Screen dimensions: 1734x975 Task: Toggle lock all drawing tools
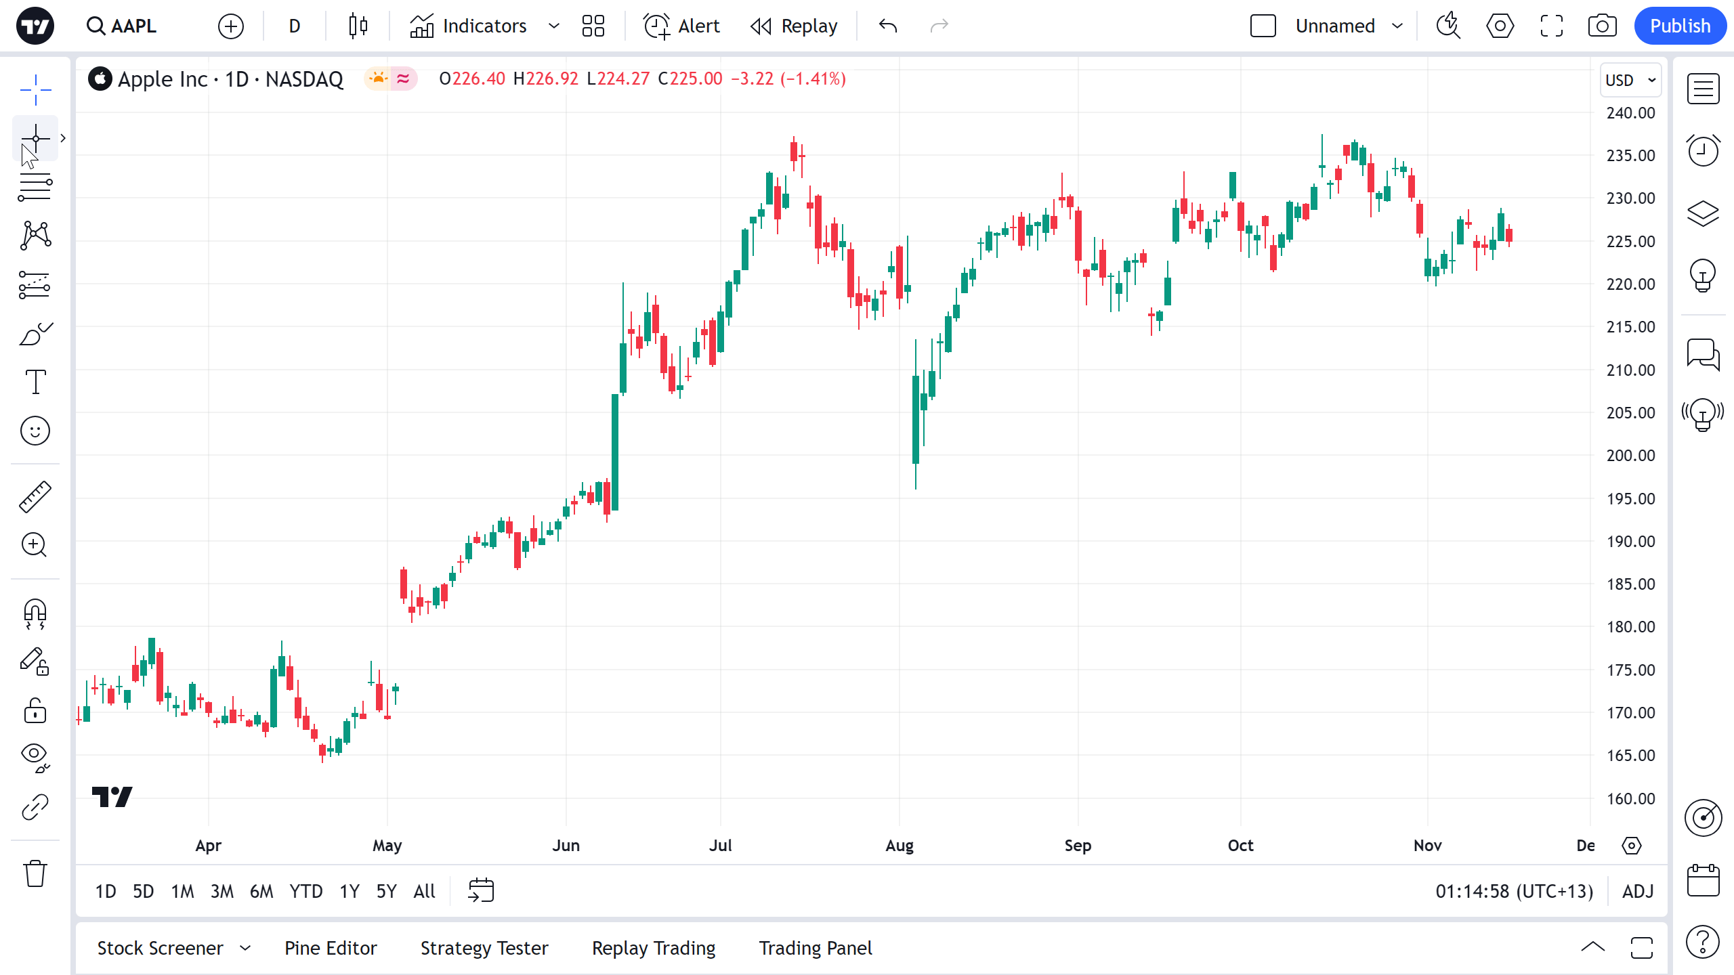coord(35,711)
